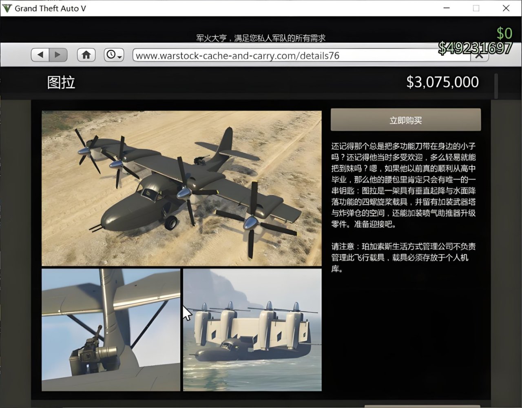
Task: Click the 请注意 storage notice paragraph
Action: [403, 257]
